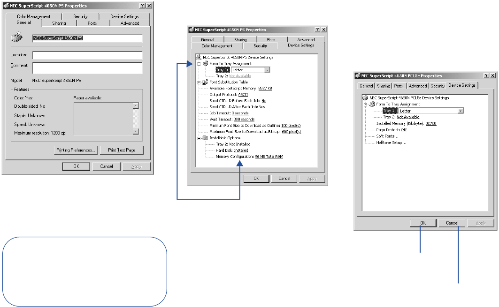Open Security tab in PCL5e Properties window

pyautogui.click(x=438, y=86)
